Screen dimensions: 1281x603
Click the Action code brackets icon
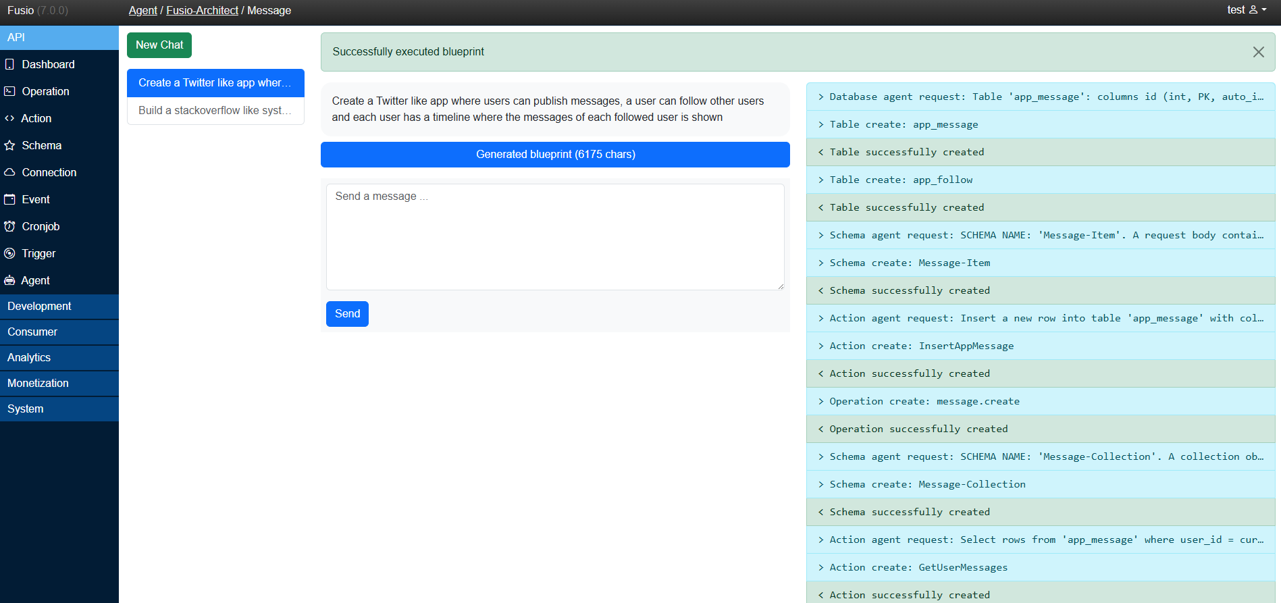coord(9,118)
